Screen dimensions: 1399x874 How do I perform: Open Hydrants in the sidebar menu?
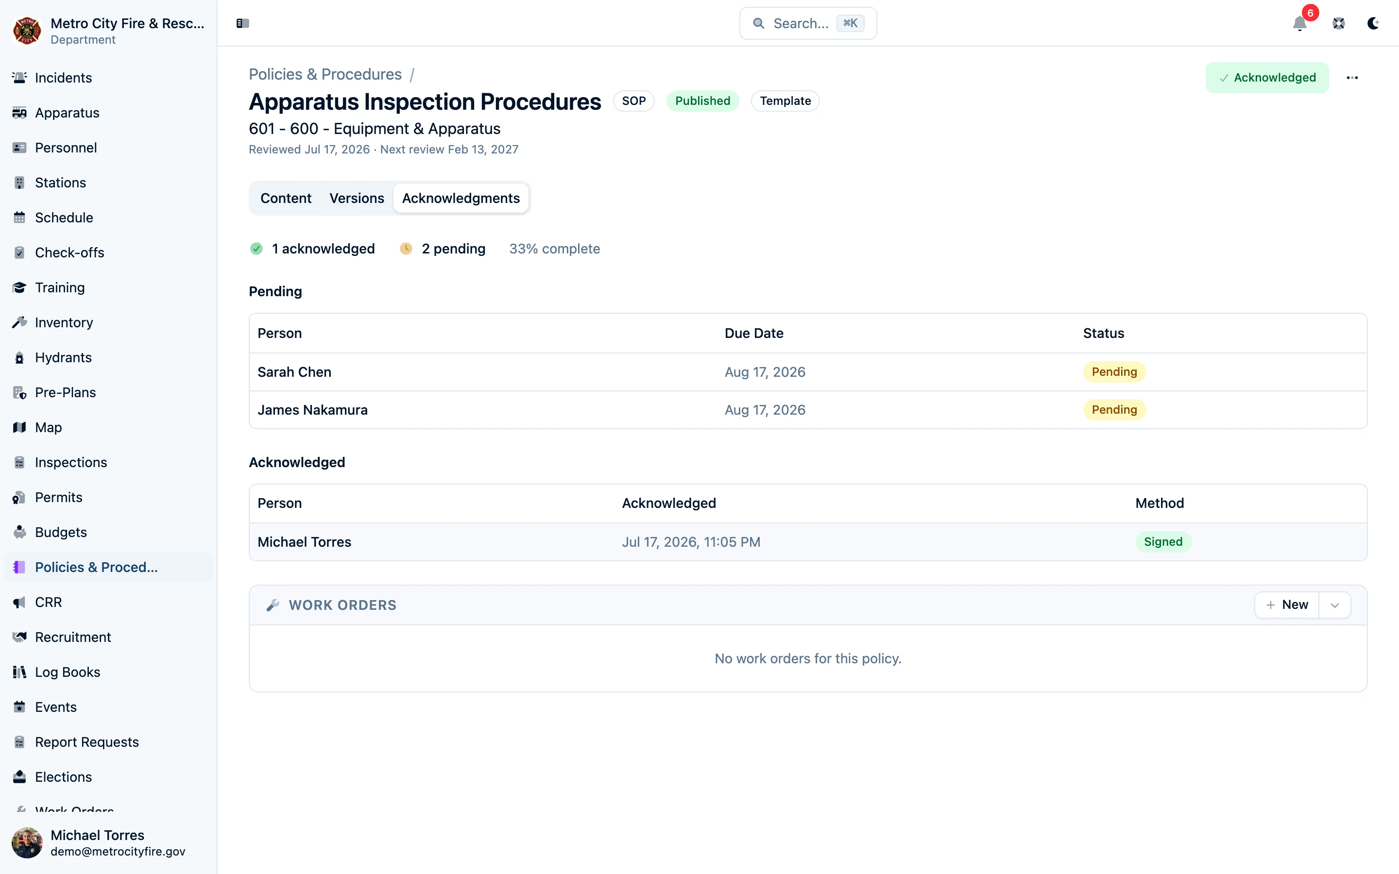108,357
